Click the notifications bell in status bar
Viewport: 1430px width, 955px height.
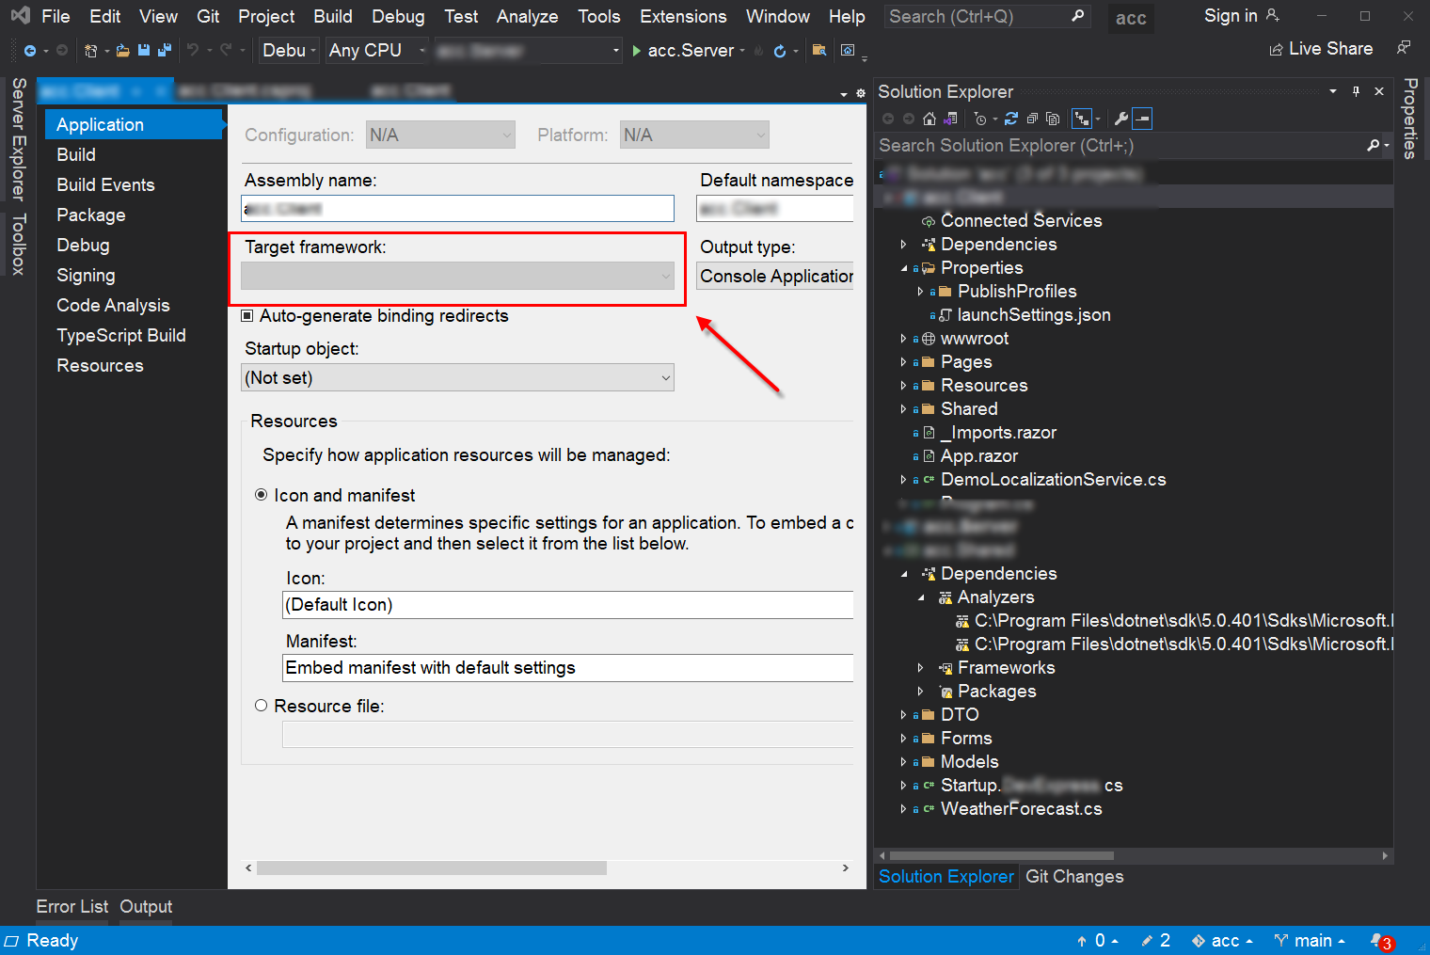(x=1380, y=941)
